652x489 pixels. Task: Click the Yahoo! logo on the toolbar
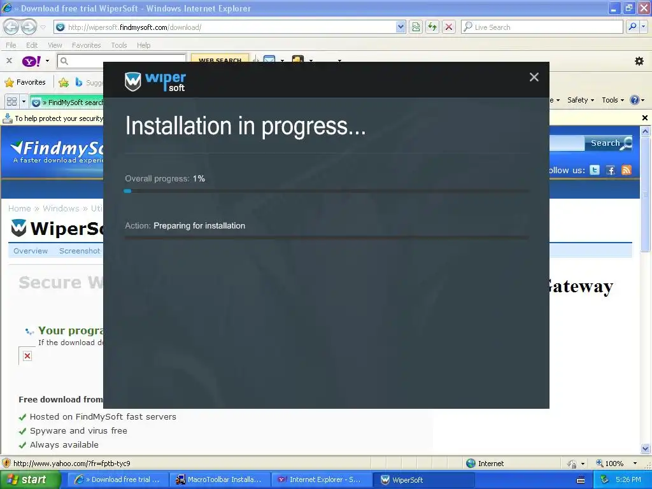coord(31,61)
